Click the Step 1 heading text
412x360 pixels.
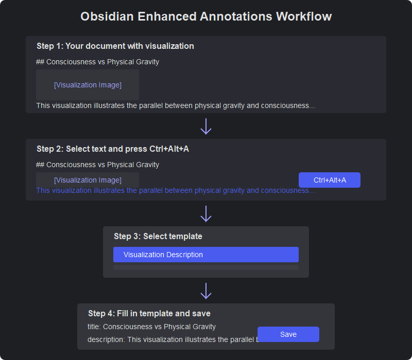point(115,46)
